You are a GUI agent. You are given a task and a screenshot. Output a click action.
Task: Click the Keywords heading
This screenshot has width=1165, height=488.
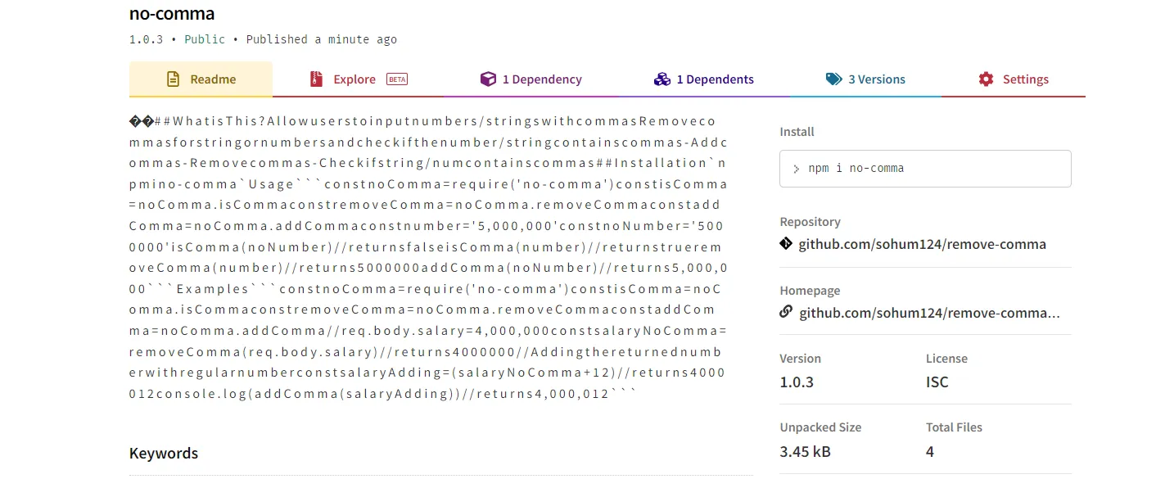(x=164, y=454)
